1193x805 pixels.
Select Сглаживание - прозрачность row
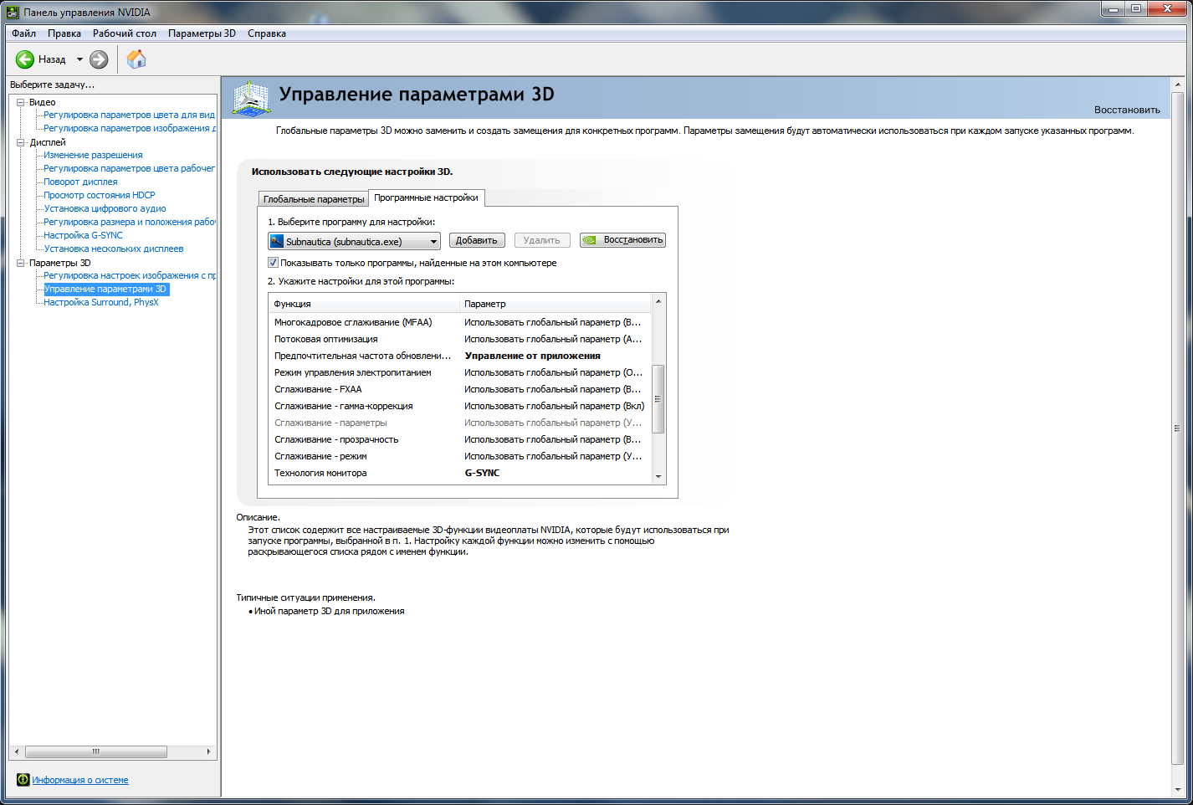459,439
